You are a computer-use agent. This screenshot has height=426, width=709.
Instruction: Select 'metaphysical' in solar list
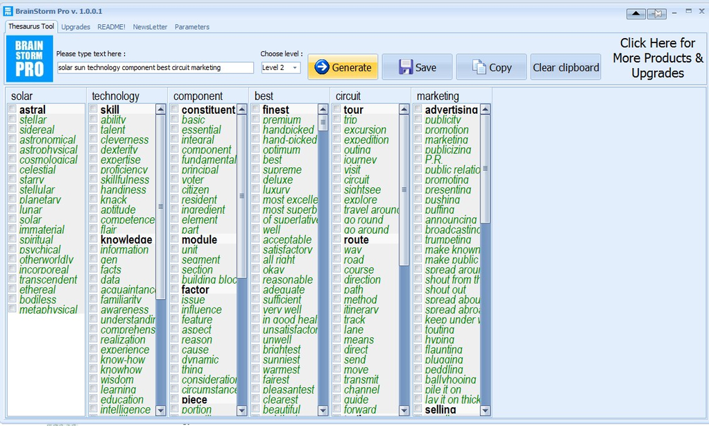pyautogui.click(x=49, y=309)
